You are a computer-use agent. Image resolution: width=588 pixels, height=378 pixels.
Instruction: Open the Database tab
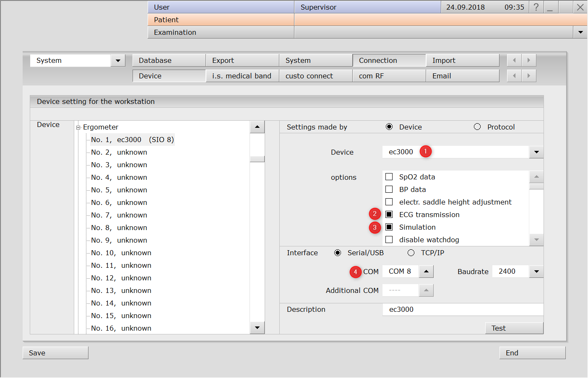coord(169,60)
